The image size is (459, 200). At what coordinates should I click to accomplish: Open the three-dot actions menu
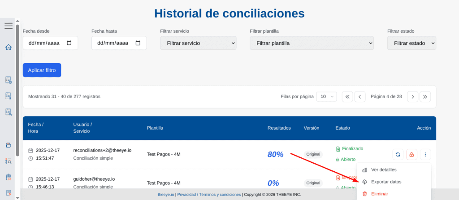[425, 155]
